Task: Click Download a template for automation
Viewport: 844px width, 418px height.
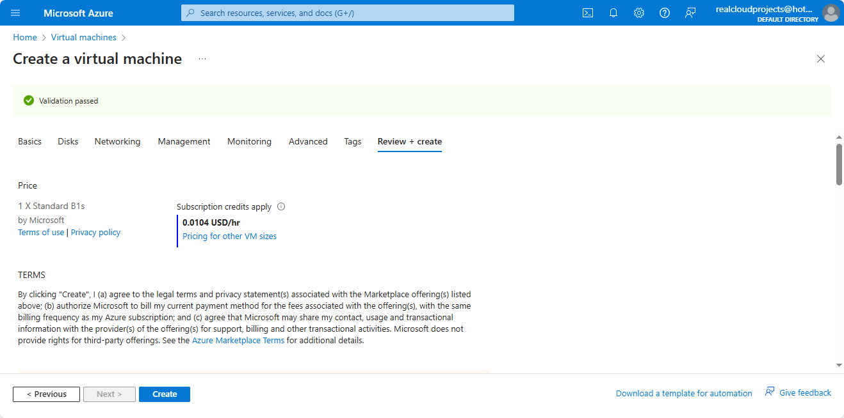Action: [684, 394]
